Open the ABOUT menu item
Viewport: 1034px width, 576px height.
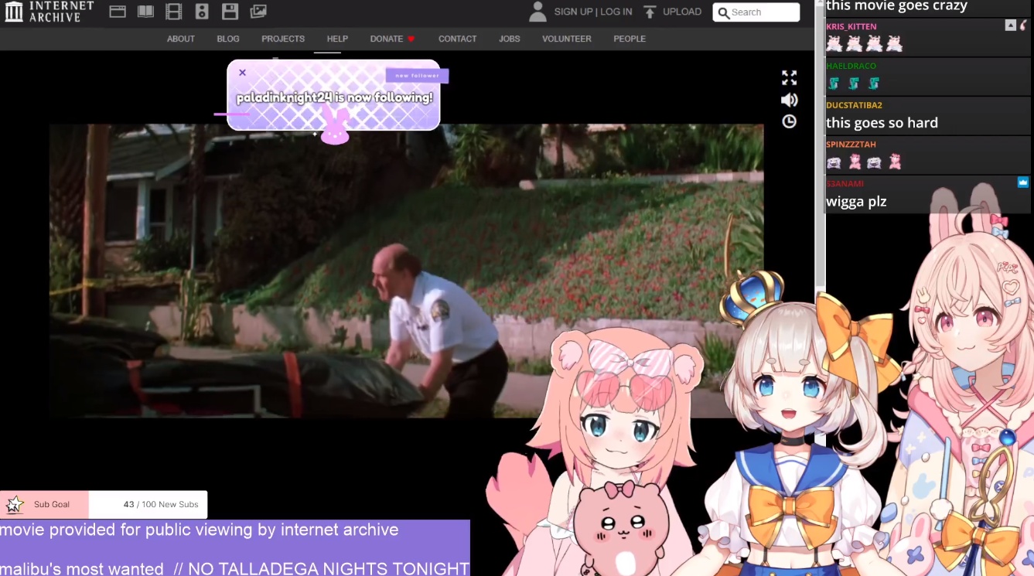pyautogui.click(x=181, y=39)
